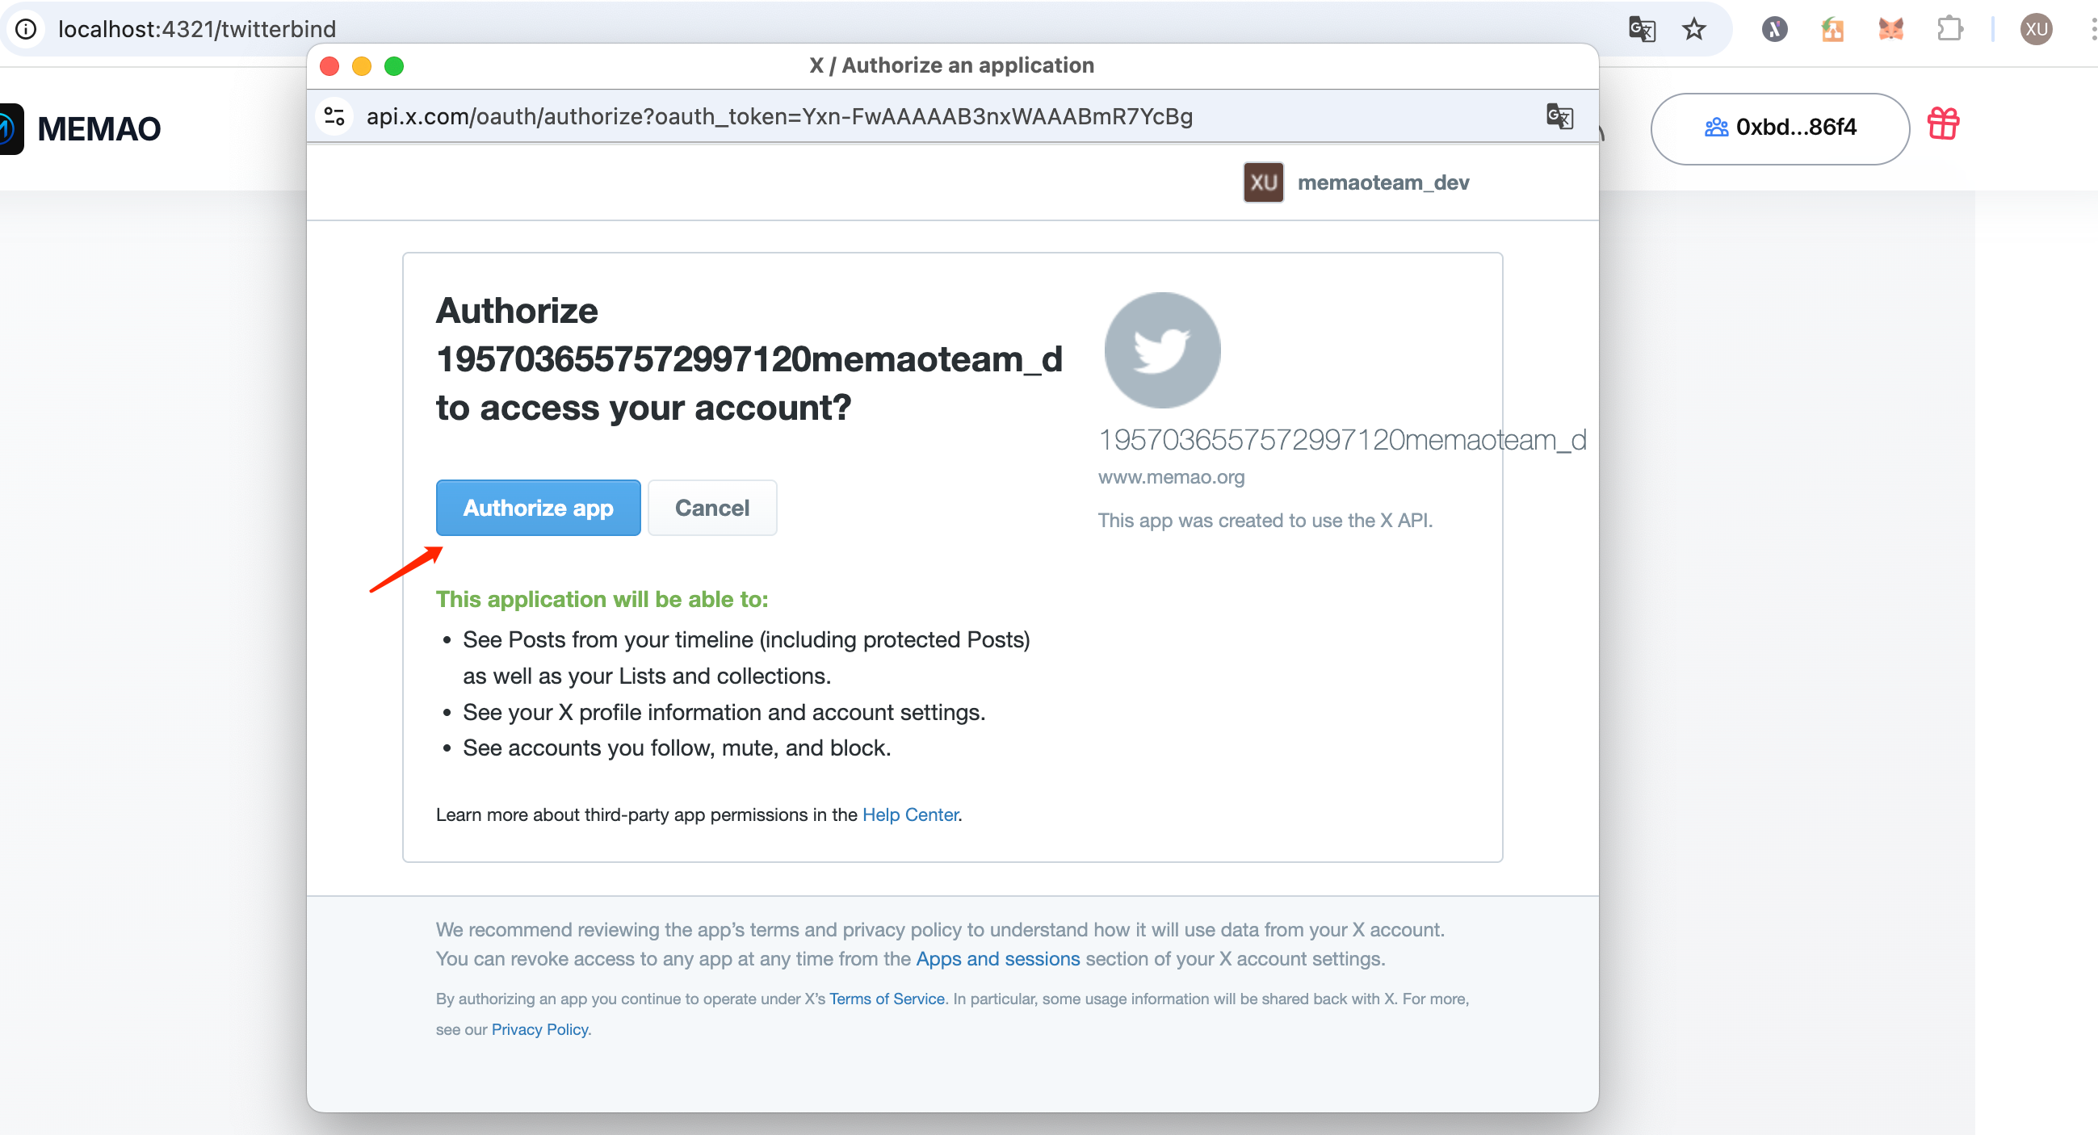Click the wallet address 0xbd...86f4 button
The width and height of the screenshot is (2098, 1135).
[x=1780, y=128]
